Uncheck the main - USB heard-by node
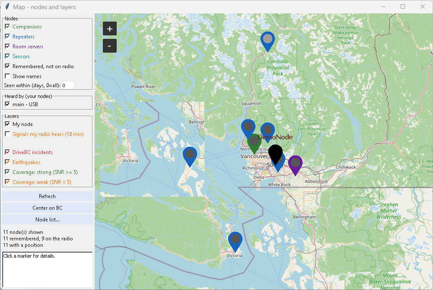Image resolution: width=433 pixels, height=290 pixels. pos(7,104)
